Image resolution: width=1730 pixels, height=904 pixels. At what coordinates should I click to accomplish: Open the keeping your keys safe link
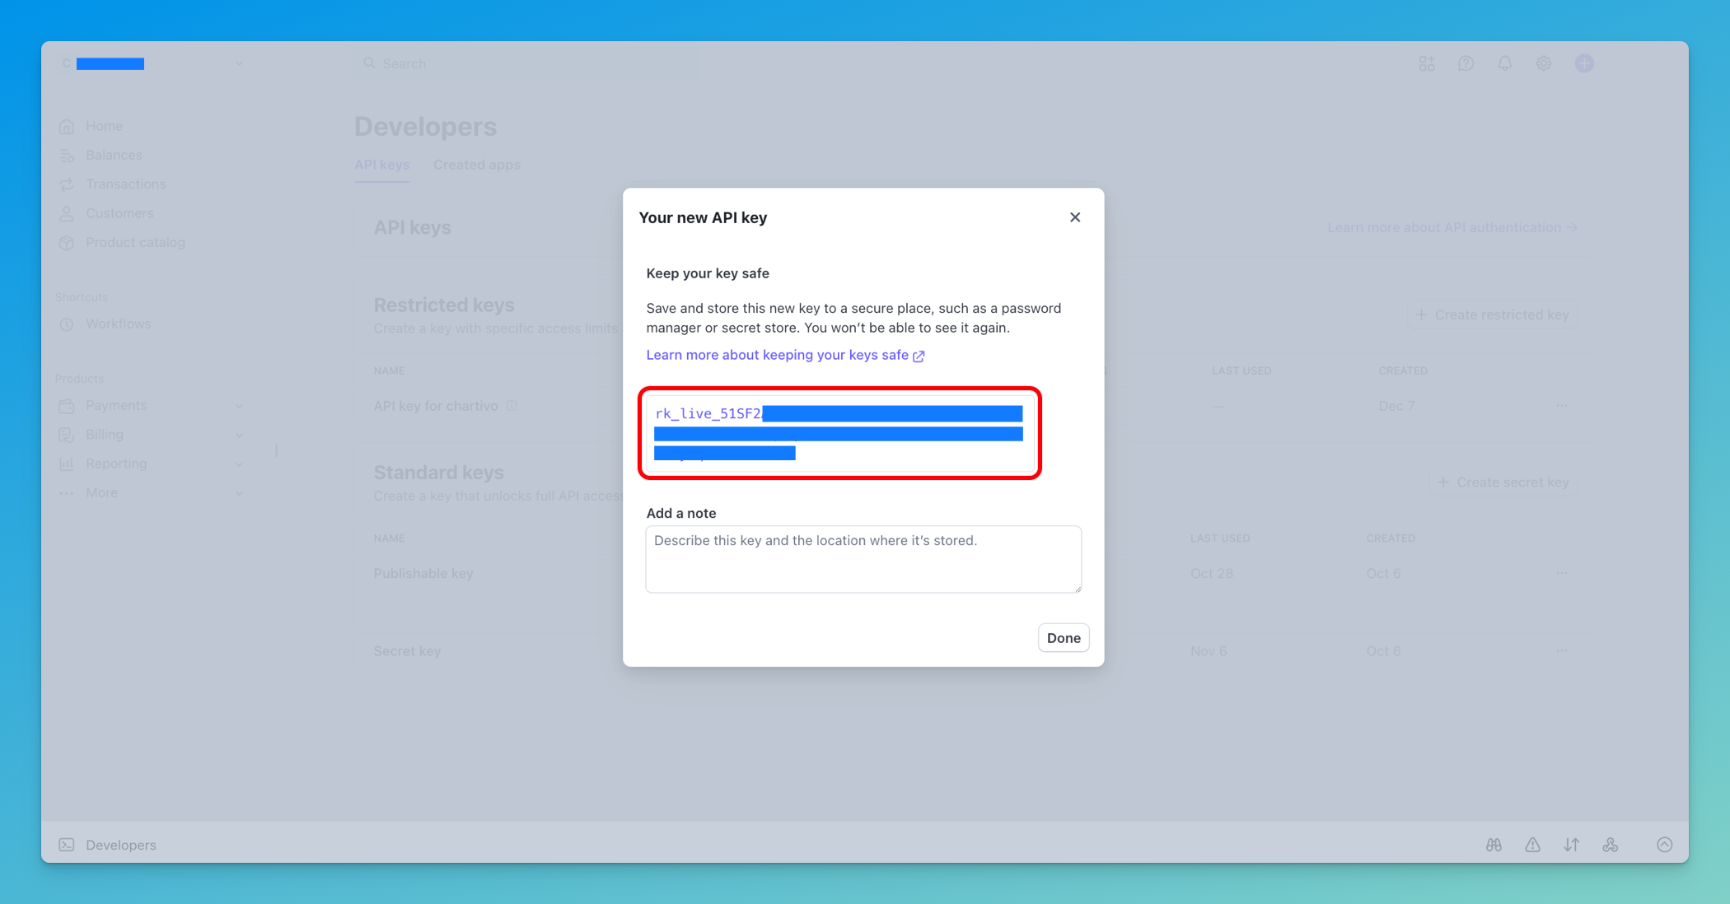tap(778, 355)
